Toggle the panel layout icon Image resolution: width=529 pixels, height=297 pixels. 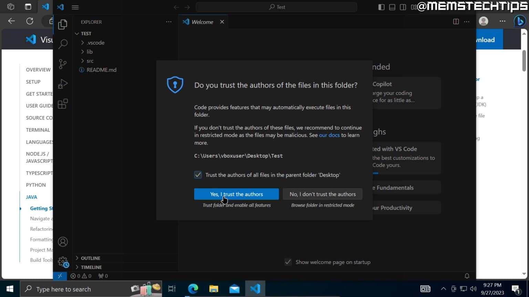(392, 7)
